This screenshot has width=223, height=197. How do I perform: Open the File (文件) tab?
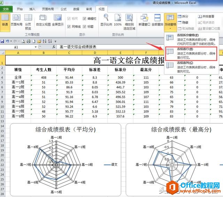[x=6, y=9]
